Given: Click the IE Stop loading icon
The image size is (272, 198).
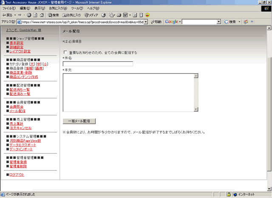Looking at the screenshot, I should click(29, 15).
